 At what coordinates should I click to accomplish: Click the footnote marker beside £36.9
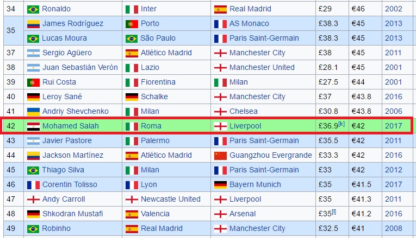click(342, 124)
